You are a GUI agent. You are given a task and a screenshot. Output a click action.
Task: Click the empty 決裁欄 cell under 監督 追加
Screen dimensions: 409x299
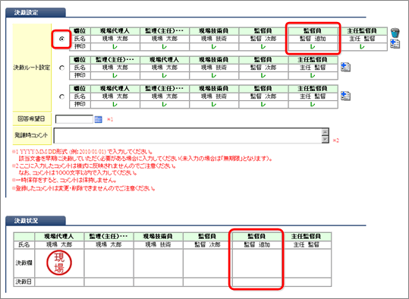[x=256, y=263]
